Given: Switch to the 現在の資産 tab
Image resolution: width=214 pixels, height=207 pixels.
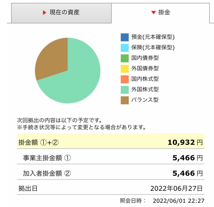Looking at the screenshot, I should (x=61, y=13).
